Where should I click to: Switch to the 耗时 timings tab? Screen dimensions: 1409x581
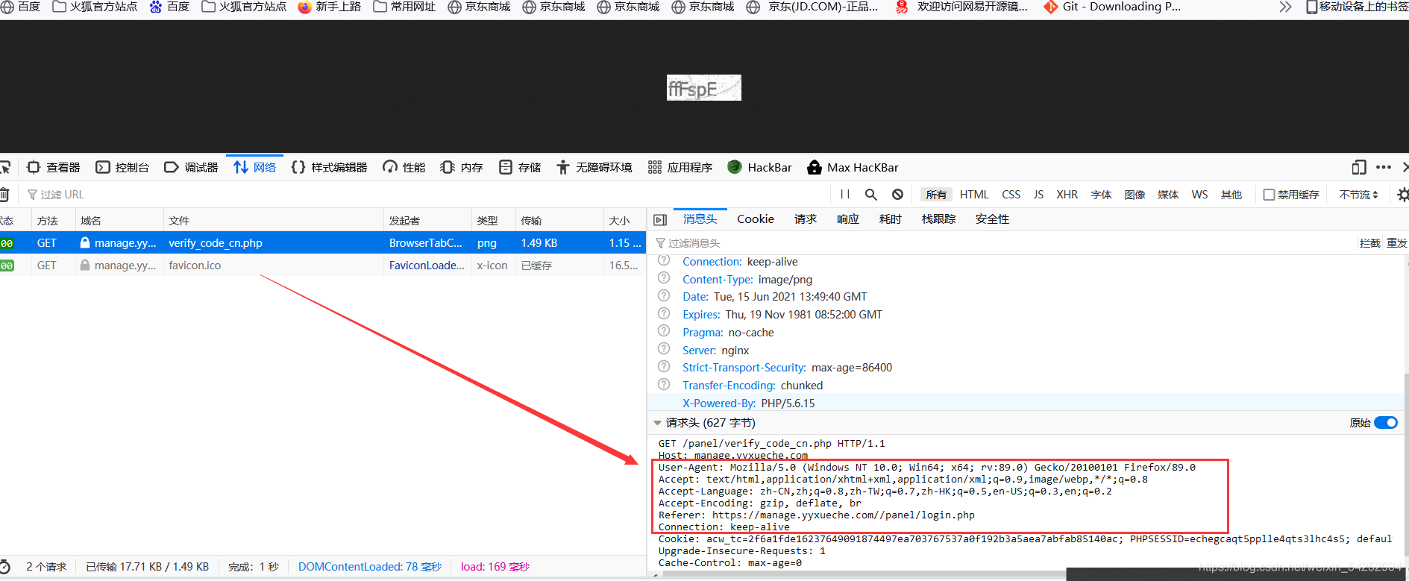(x=891, y=219)
